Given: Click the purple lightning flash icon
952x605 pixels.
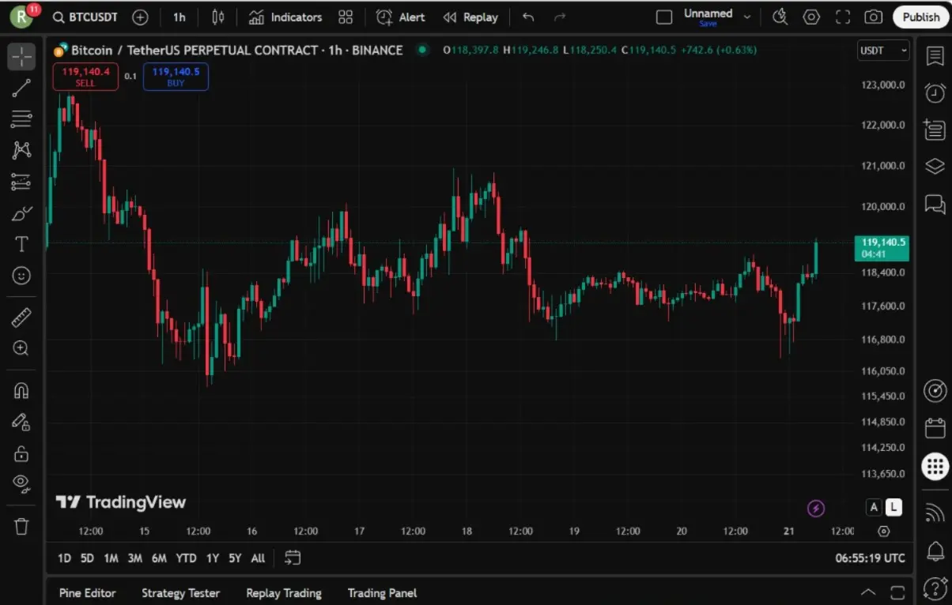Looking at the screenshot, I should pos(816,508).
